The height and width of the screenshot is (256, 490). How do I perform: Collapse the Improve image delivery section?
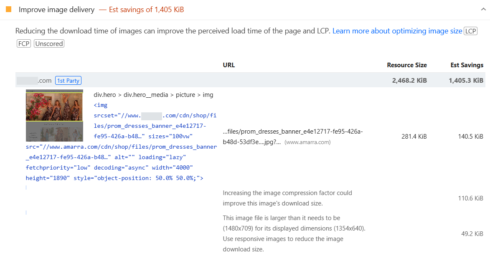[x=483, y=8]
